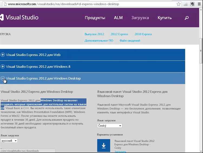This screenshot has width=203, height=153.
Task: Click the highlighted text Windows Desktop позволяет
Action: [59, 100]
